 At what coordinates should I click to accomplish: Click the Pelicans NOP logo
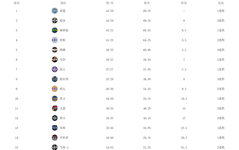55,50
